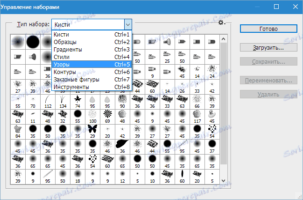Pick Стили preset type

click(x=92, y=57)
